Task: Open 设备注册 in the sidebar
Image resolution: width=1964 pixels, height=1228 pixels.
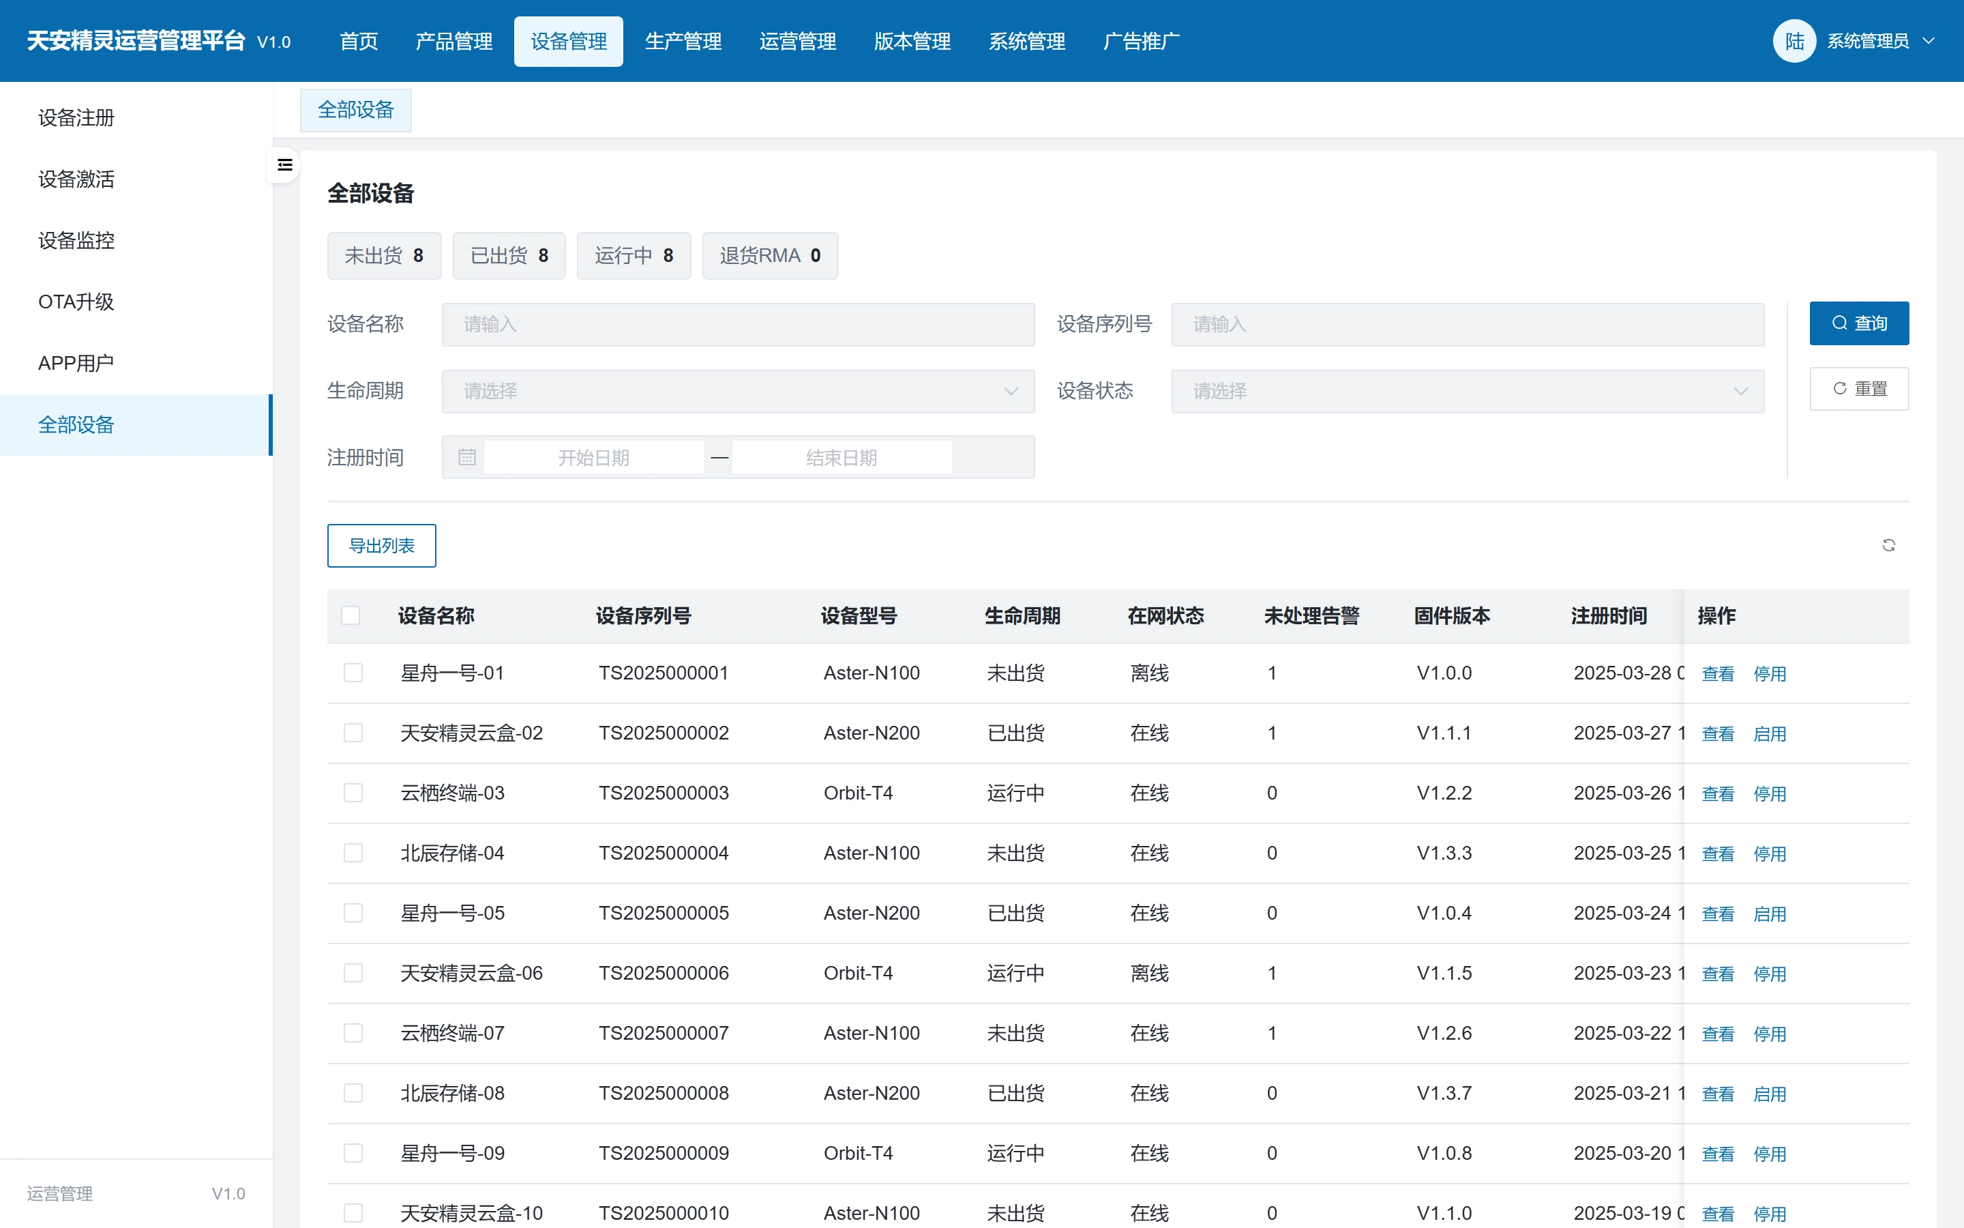Action: point(136,118)
